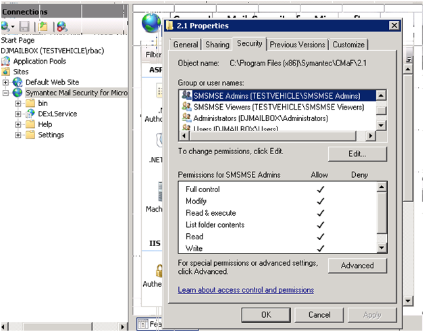Image resolution: width=424 pixels, height=332 pixels.
Task: Click right arrow of Connections pane scrollbar
Action: (122, 327)
